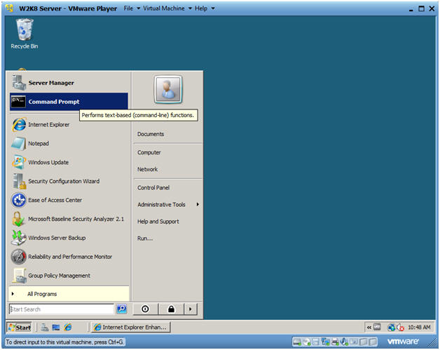Click VMware hard disk device icon
The image size is (440, 350).
pyautogui.click(x=297, y=342)
